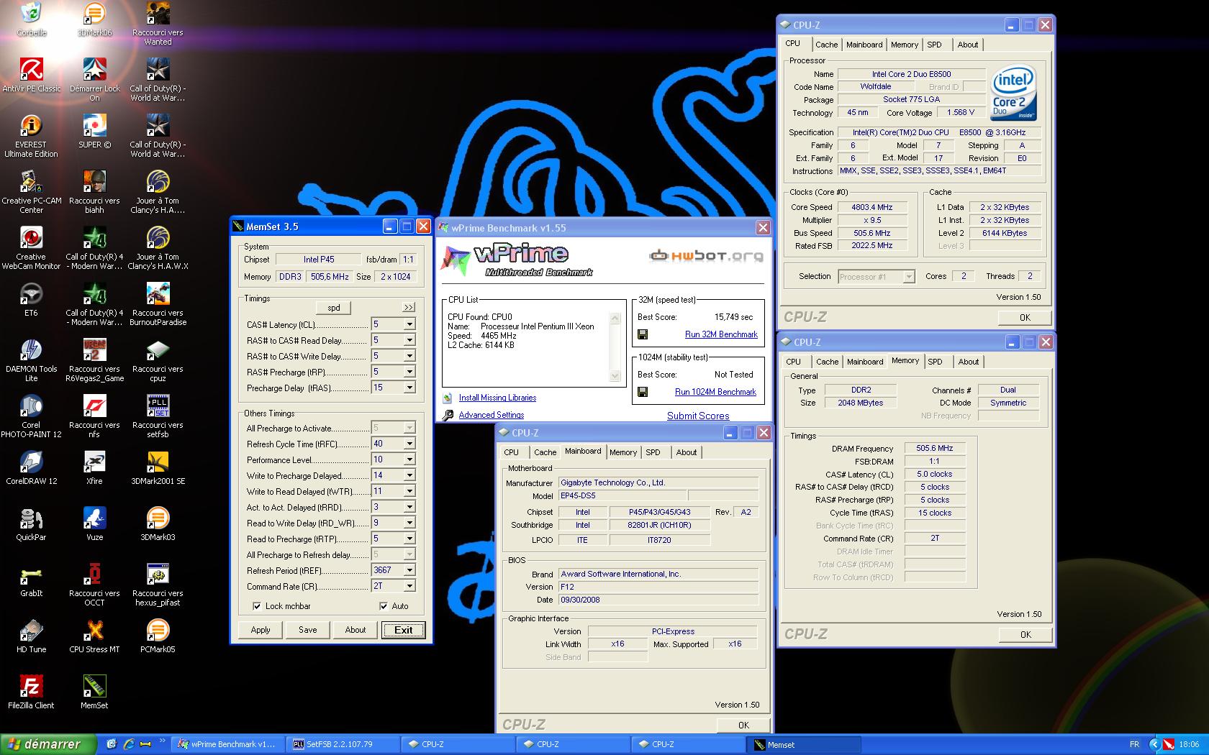The height and width of the screenshot is (755, 1209).
Task: Click OK in top CPU-Z CPU window
Action: 1025,317
